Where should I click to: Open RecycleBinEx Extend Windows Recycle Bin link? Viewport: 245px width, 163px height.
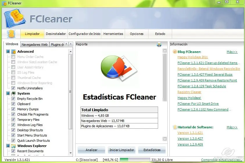coord(209,69)
